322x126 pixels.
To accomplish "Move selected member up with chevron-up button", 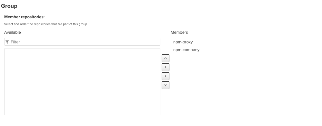I will [x=165, y=58].
